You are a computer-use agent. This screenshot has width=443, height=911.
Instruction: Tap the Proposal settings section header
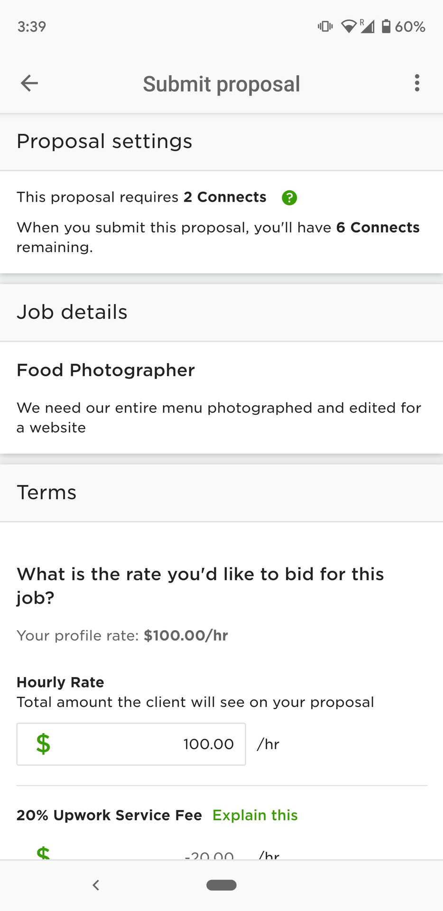pos(104,141)
